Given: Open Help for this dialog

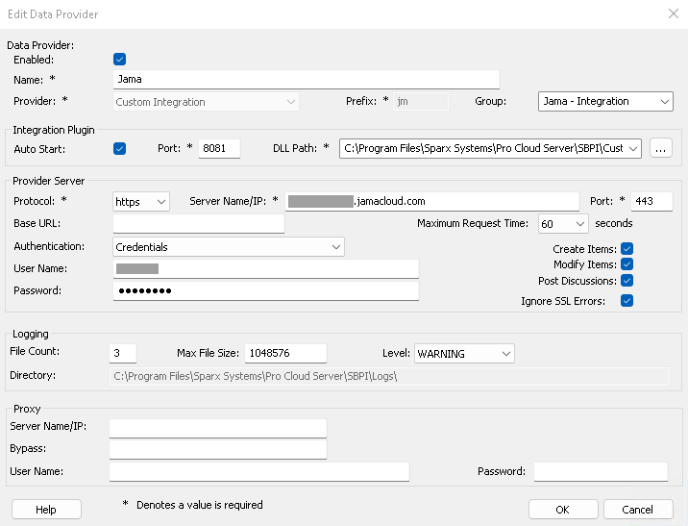Looking at the screenshot, I should (46, 510).
